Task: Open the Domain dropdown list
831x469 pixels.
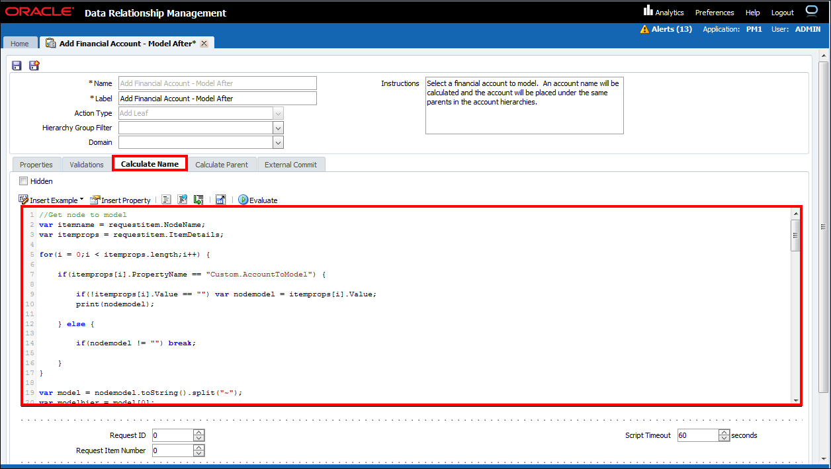Action: tap(278, 142)
